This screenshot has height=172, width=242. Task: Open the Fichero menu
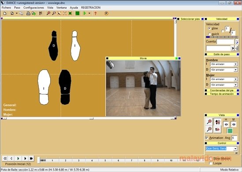pos(6,7)
